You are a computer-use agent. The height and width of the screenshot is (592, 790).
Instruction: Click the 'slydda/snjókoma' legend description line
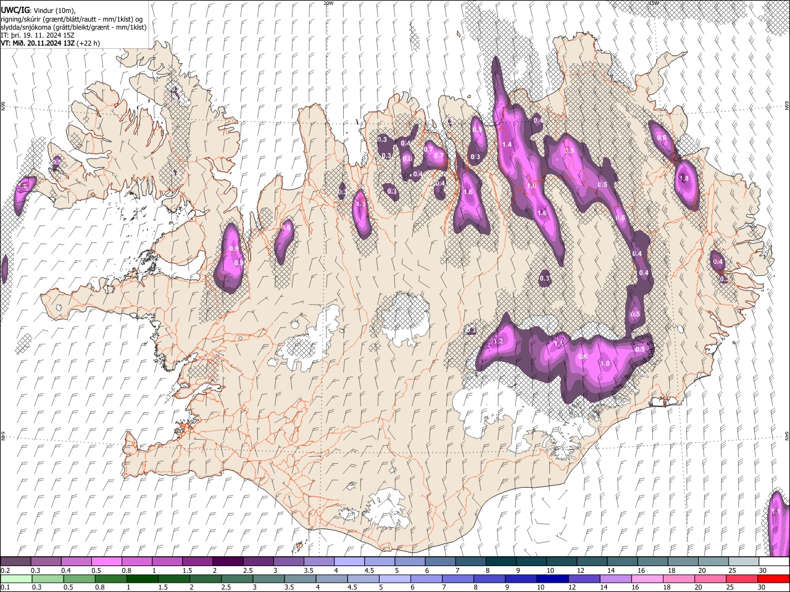point(73,27)
